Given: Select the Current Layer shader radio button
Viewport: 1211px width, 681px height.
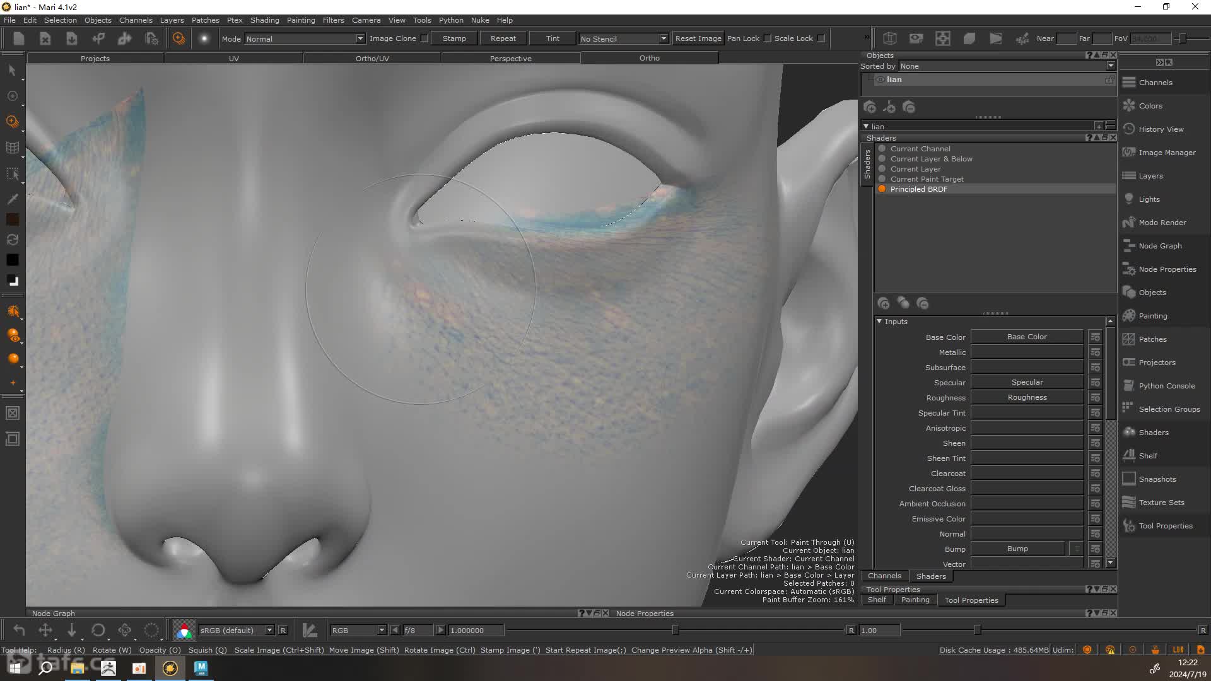Looking at the screenshot, I should tap(882, 169).
